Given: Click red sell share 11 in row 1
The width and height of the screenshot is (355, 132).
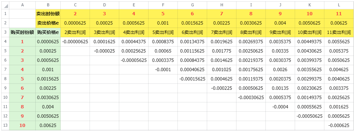Looking at the screenshot, I should pyautogui.click(x=339, y=14).
